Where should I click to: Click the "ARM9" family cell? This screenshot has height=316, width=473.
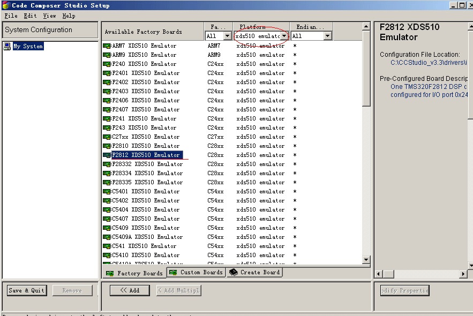point(214,55)
